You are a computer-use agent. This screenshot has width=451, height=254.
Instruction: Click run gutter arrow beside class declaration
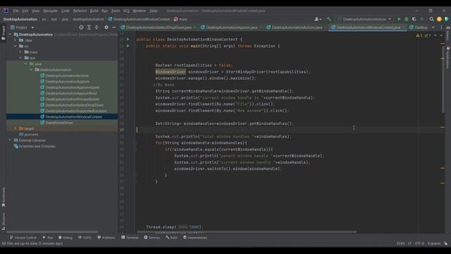128,40
